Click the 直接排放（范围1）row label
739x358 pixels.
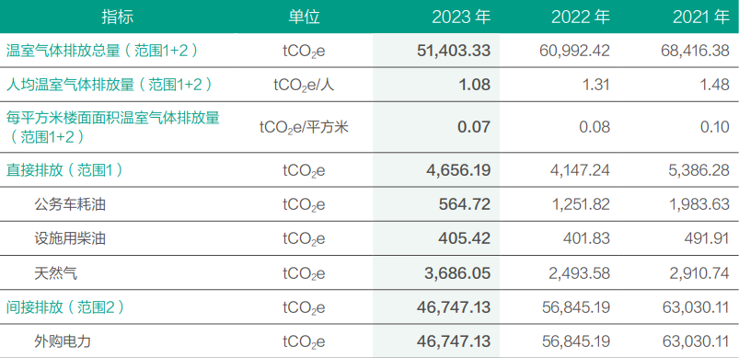[64, 170]
